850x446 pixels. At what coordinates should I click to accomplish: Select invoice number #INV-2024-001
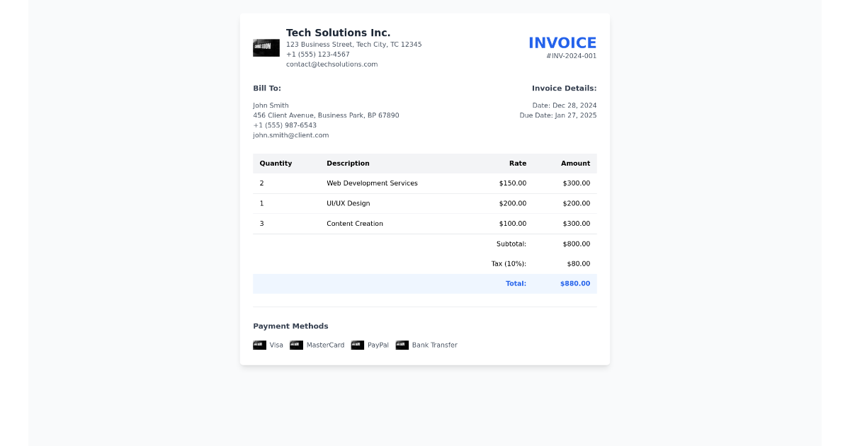(x=572, y=55)
